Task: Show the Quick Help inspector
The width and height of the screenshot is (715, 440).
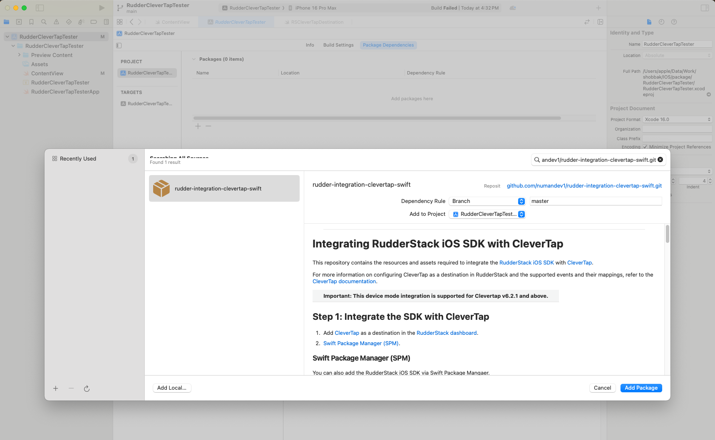Action: 674,22
